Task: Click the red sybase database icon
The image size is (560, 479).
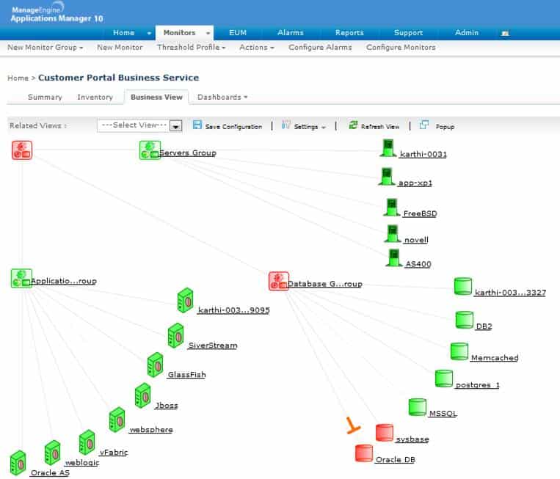Action: click(385, 433)
